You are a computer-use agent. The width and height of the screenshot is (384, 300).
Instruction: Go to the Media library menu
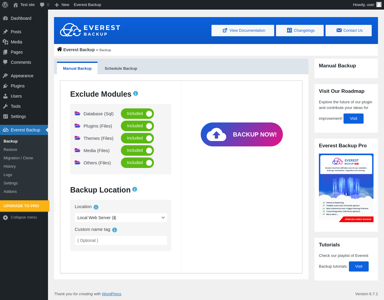tap(24, 42)
